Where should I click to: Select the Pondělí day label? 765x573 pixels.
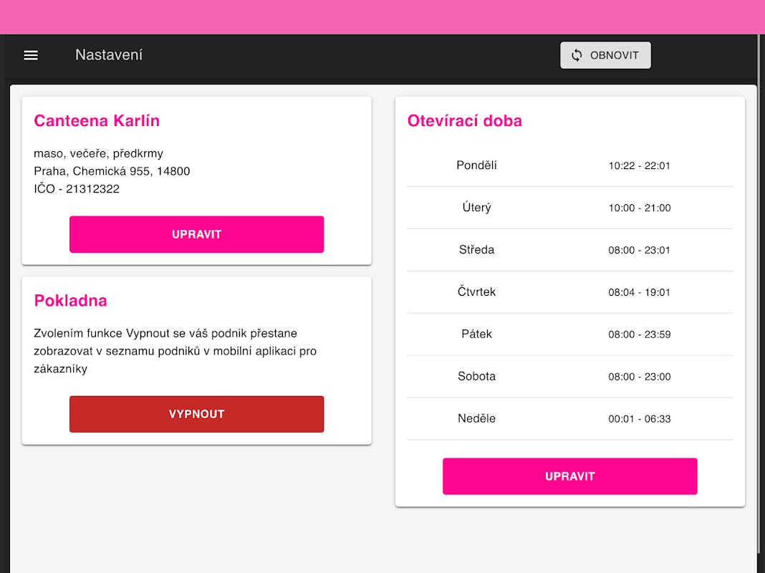[x=476, y=165]
